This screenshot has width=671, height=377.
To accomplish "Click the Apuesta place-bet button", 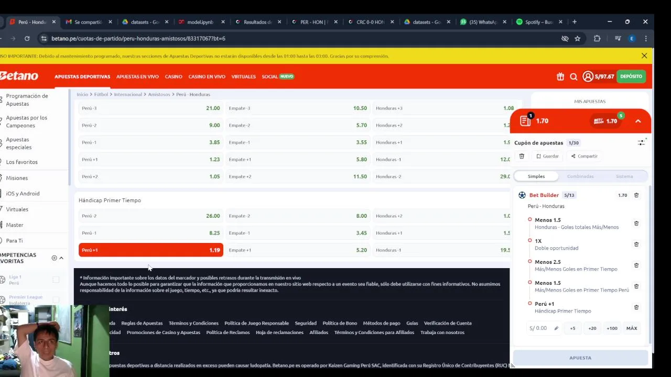I will tap(580, 358).
